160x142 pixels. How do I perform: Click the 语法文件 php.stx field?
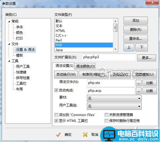[x=111, y=83]
